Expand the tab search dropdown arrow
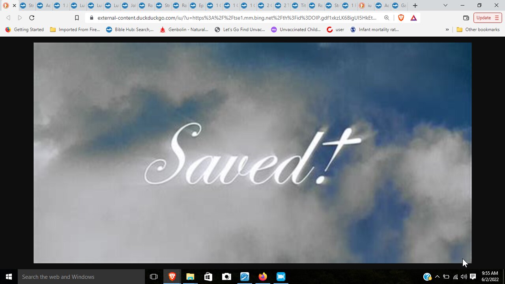The height and width of the screenshot is (284, 505). tap(445, 6)
